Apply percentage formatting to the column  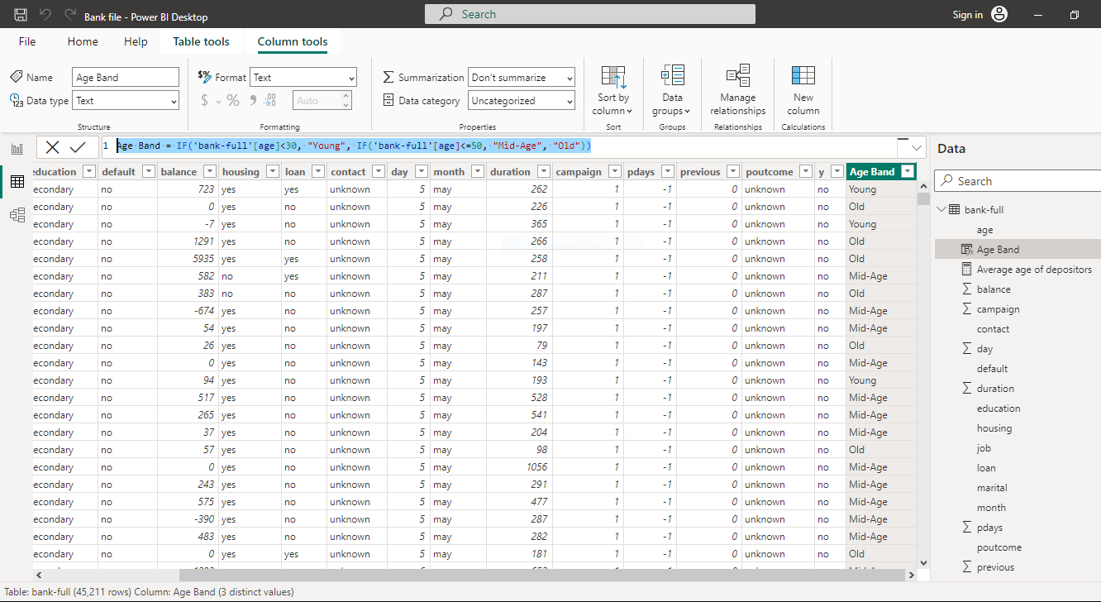232,100
